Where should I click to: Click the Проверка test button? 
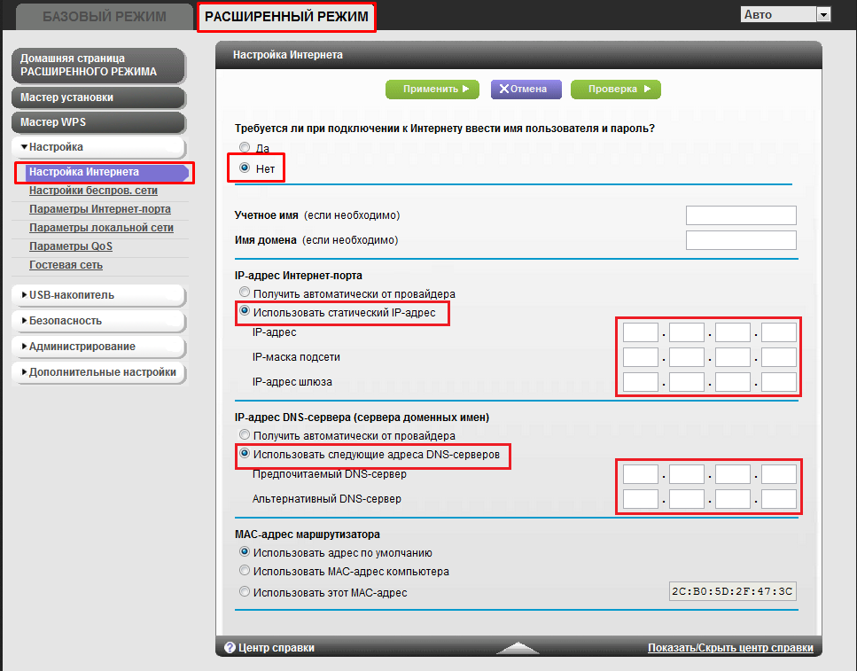[615, 89]
